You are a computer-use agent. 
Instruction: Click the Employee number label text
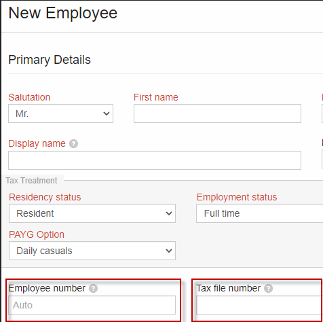tap(47, 289)
